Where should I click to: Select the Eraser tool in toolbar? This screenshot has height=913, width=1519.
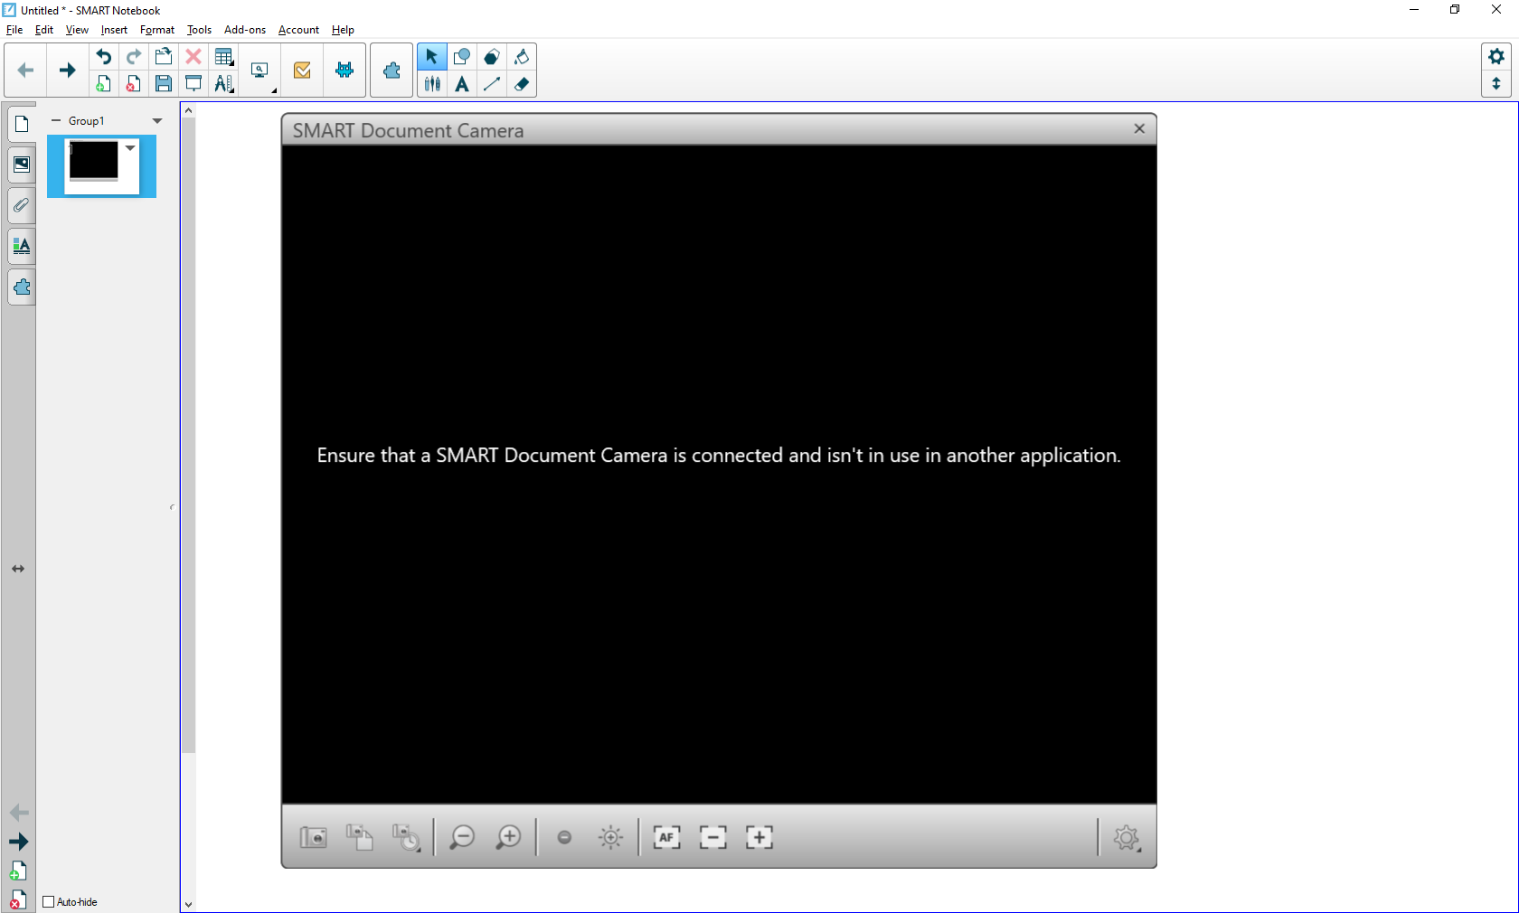(x=522, y=84)
